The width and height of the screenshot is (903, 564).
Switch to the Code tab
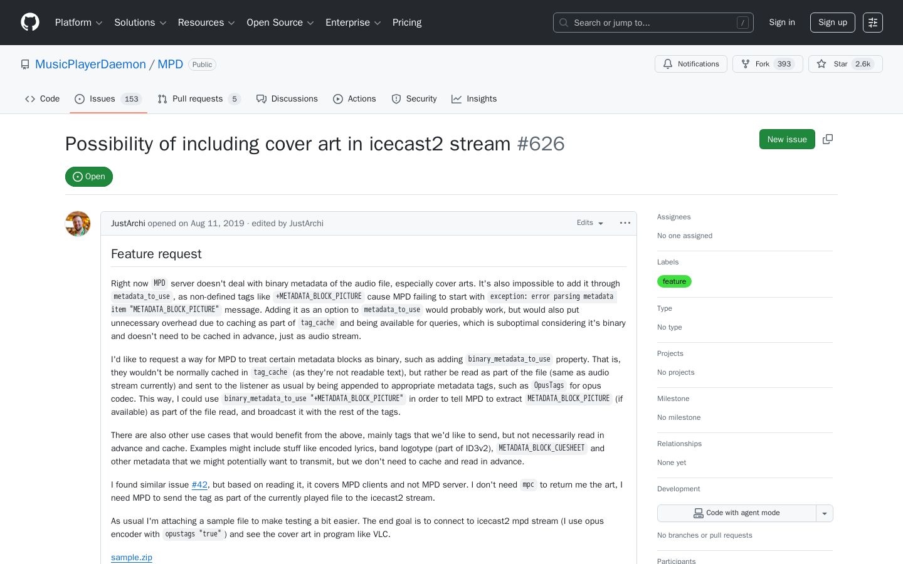click(43, 99)
